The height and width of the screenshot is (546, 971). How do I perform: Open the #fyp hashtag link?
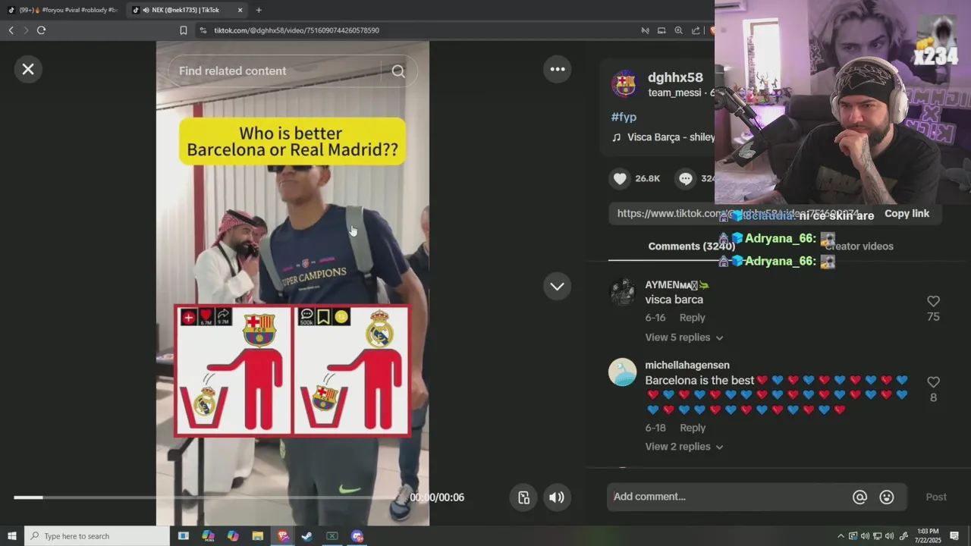click(624, 117)
